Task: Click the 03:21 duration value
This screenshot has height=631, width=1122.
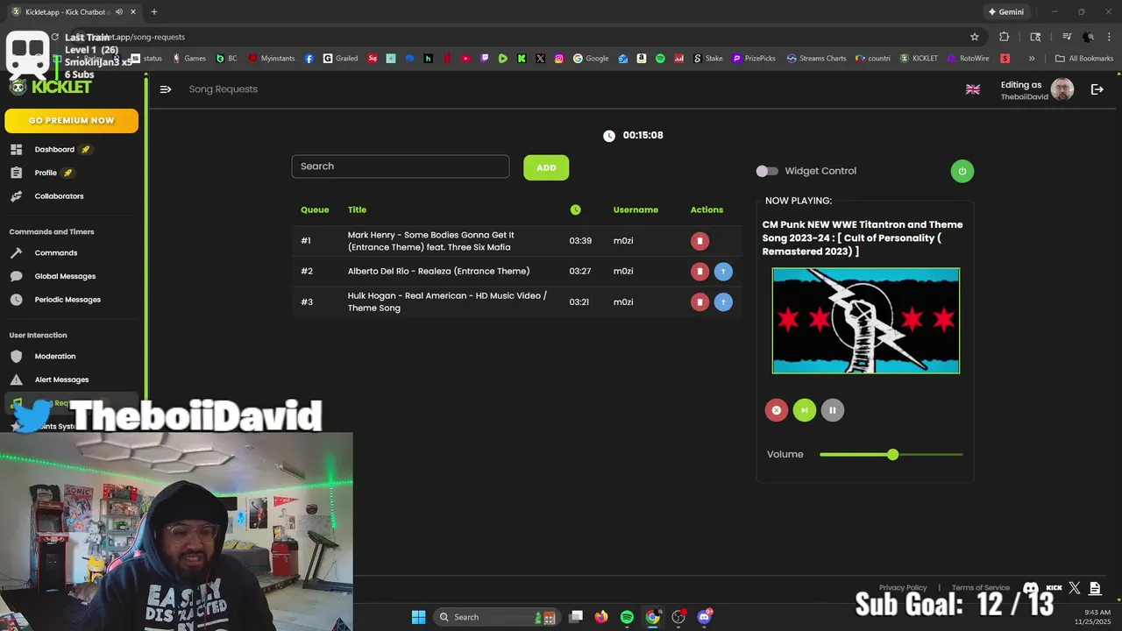Action: pos(580,302)
